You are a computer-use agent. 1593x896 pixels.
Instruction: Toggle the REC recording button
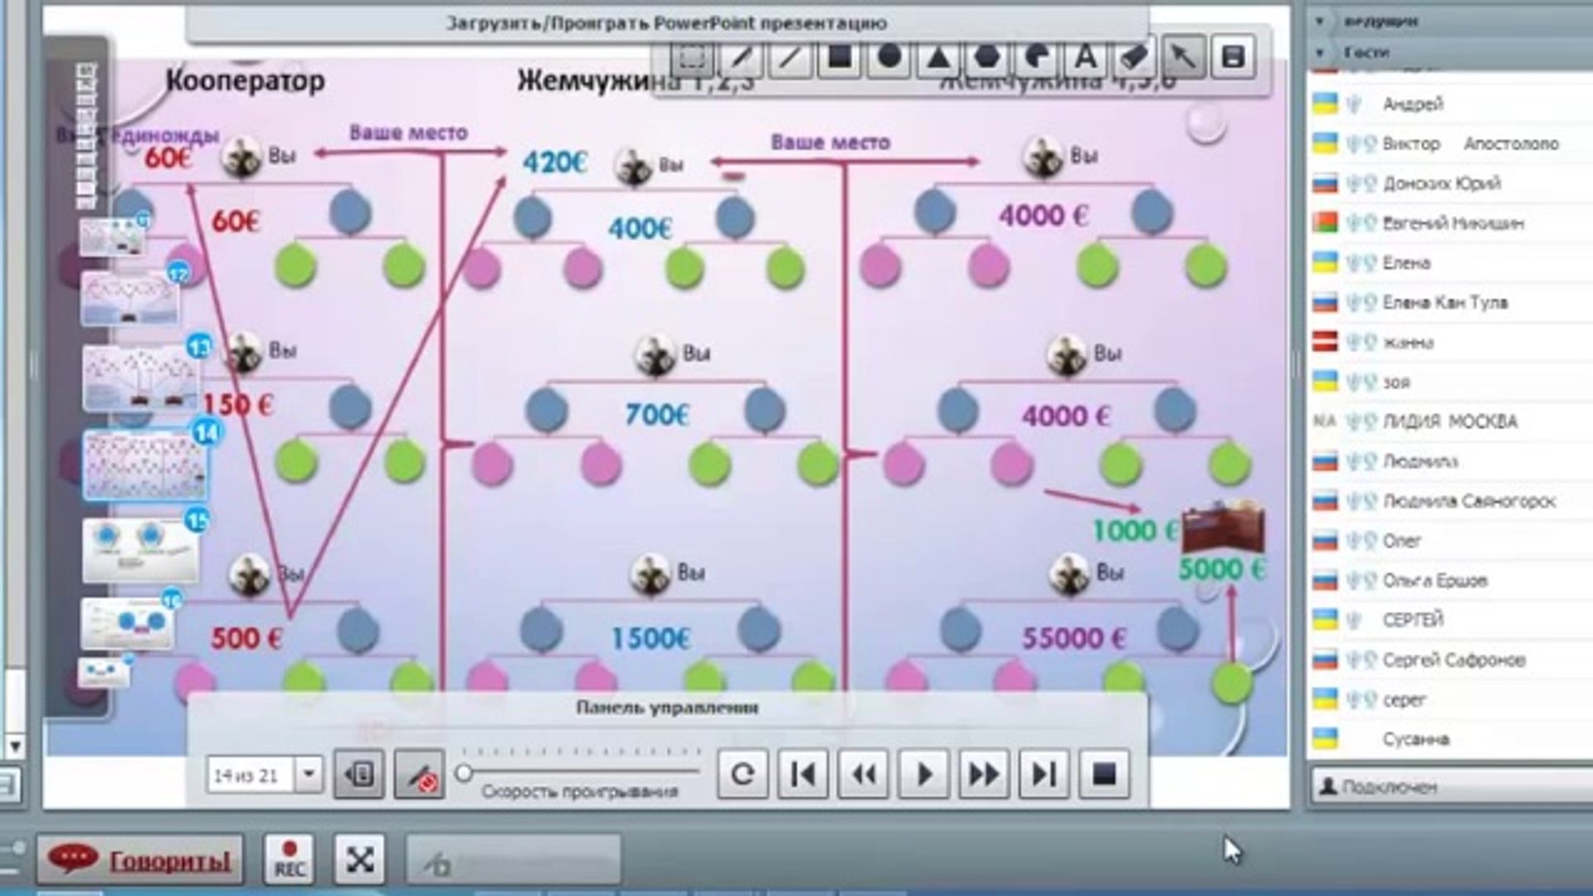pos(290,858)
